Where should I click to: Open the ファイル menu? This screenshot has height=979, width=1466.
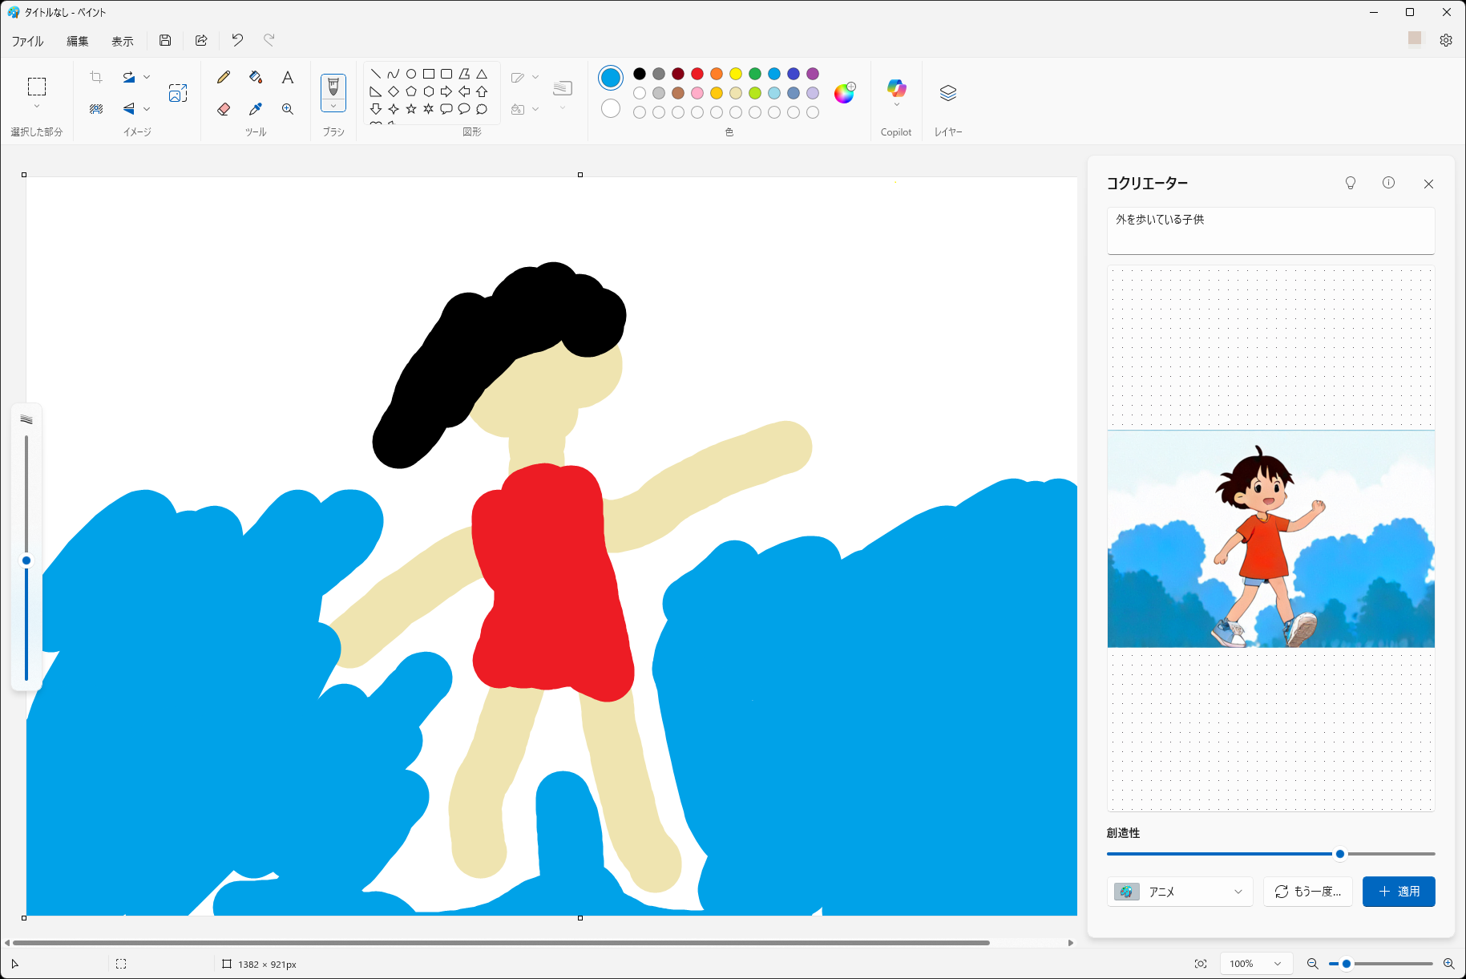tap(27, 40)
